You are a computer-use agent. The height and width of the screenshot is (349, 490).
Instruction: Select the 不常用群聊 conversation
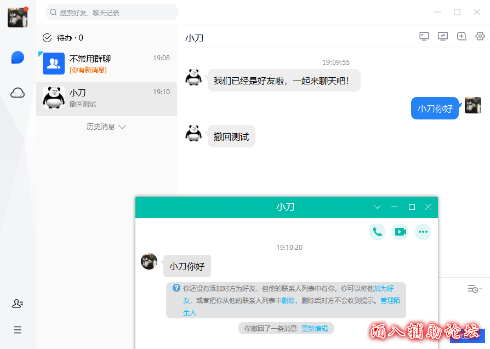click(x=106, y=64)
